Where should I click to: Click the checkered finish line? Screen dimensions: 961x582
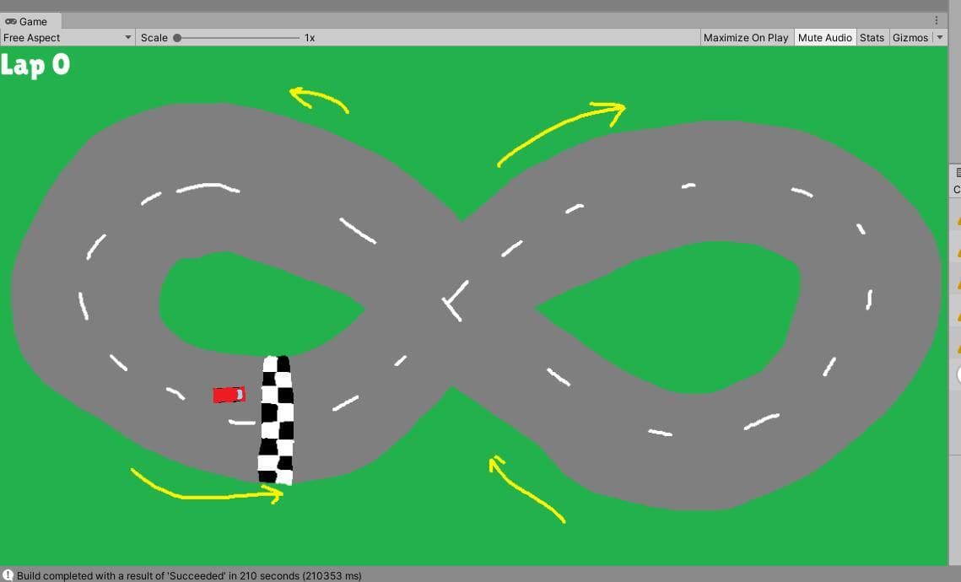[x=276, y=420]
